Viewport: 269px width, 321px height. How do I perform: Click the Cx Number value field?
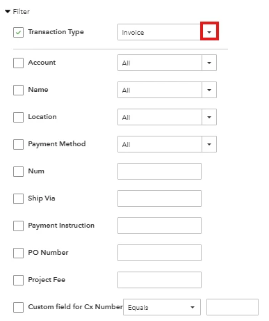pos(232,307)
